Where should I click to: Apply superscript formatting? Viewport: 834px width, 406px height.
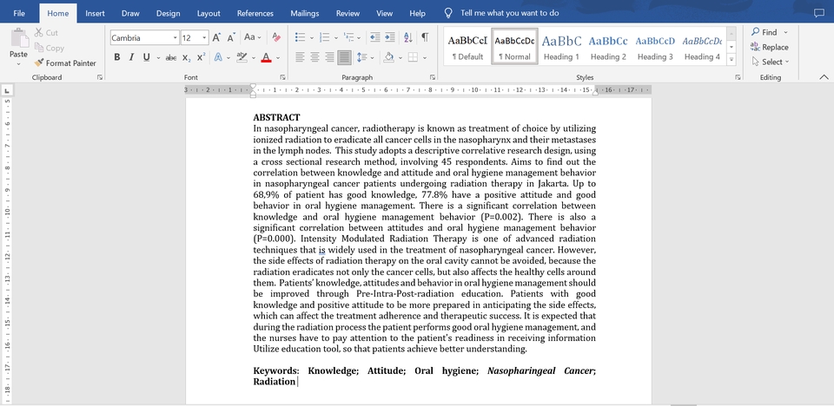point(201,57)
